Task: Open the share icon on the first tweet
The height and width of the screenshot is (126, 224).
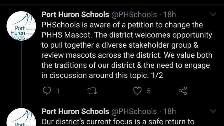Action: pyautogui.click(x=183, y=90)
